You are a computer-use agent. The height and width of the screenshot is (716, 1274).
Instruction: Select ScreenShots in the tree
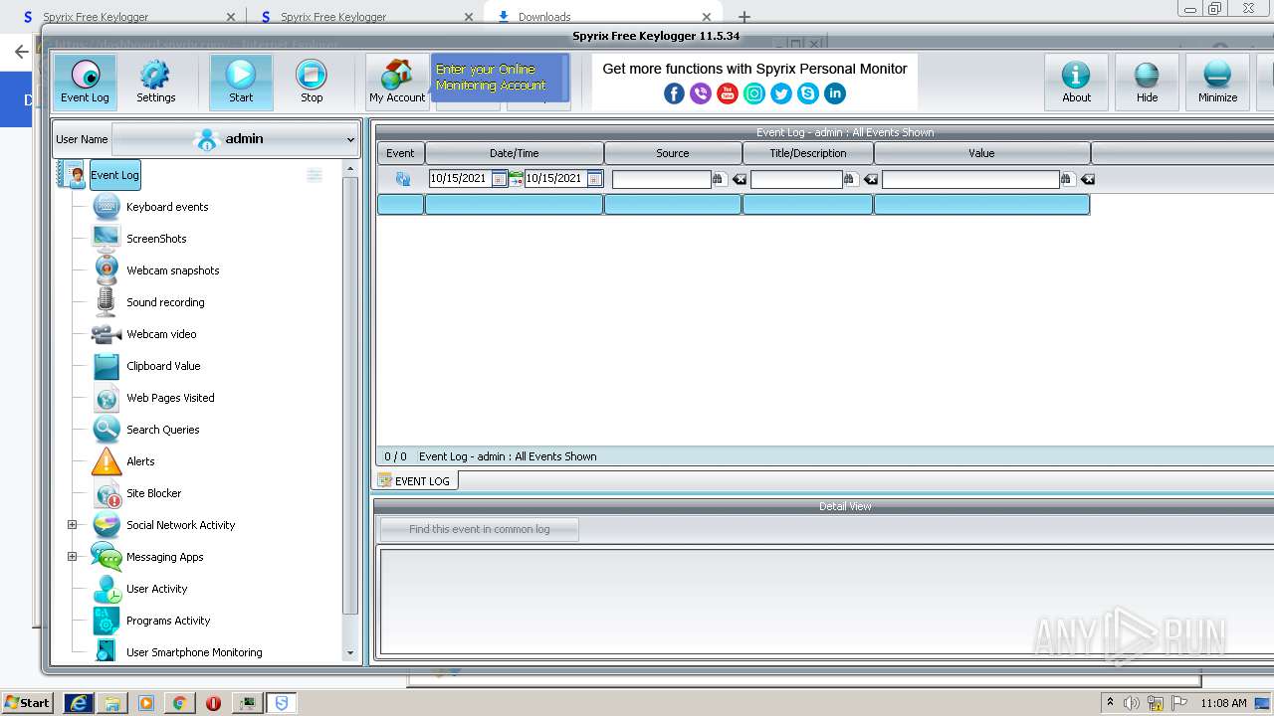coord(156,239)
